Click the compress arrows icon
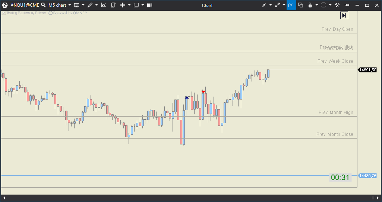 pyautogui.click(x=264, y=5)
